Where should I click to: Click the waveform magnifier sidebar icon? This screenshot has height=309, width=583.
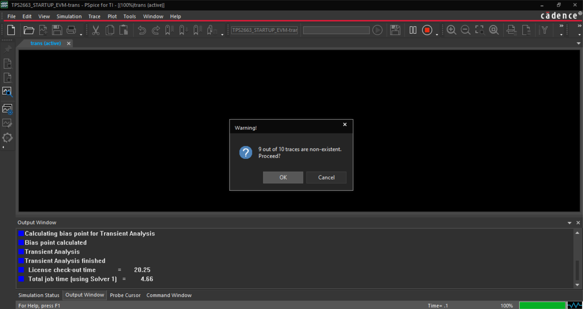8,92
